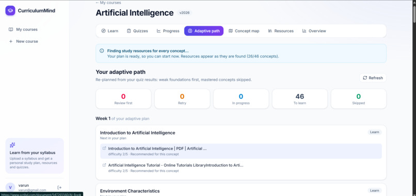The width and height of the screenshot is (416, 196).
Task: Open the Artificial Intelligence Tutorial resource link
Action: (x=241, y=168)
